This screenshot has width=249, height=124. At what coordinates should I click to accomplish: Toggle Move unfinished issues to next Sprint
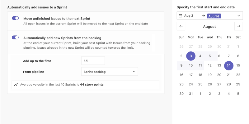click(x=15, y=18)
